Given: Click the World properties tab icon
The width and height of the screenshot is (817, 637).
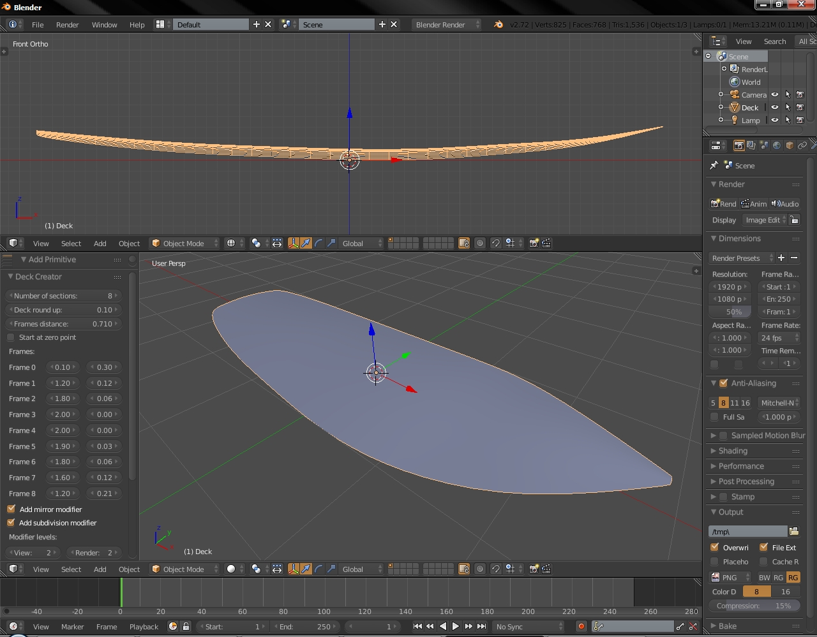Looking at the screenshot, I should point(776,145).
